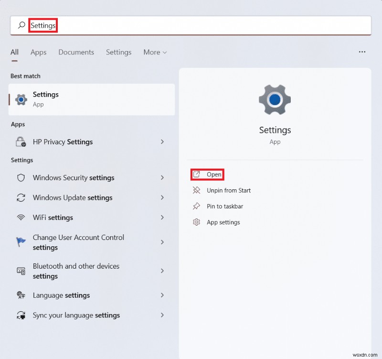Click the Settings gear icon in Best match
The width and height of the screenshot is (382, 359).
[21, 99]
